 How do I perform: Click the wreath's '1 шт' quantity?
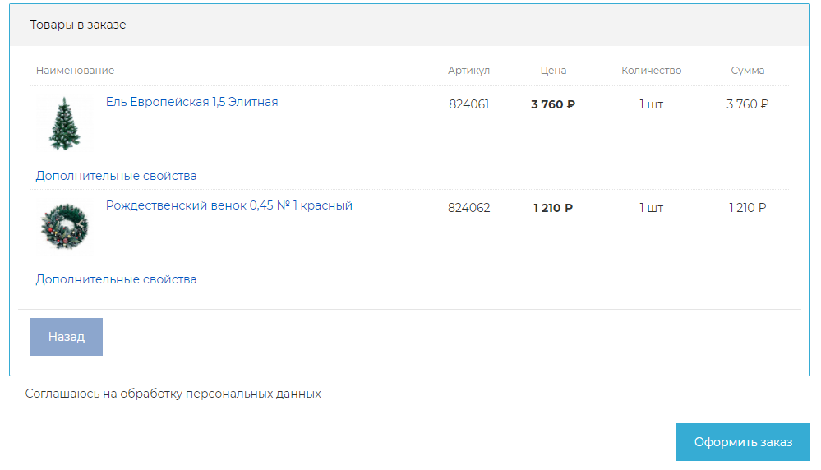point(651,208)
